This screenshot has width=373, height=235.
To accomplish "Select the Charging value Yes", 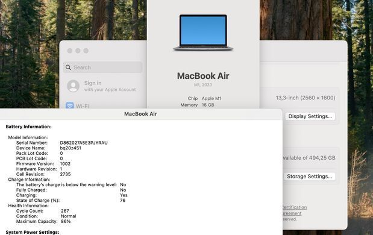I will pyautogui.click(x=124, y=195).
